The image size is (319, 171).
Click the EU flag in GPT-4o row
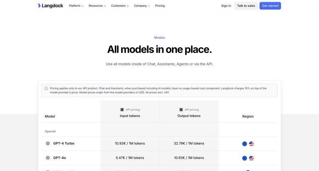pyautogui.click(x=245, y=158)
